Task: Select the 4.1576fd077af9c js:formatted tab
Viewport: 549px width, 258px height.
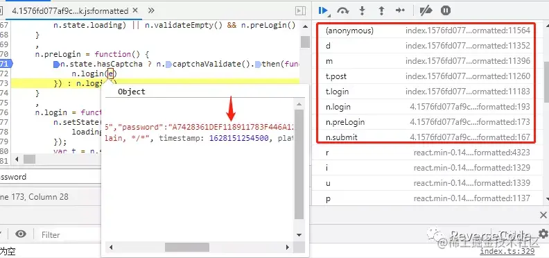Action: pos(70,11)
